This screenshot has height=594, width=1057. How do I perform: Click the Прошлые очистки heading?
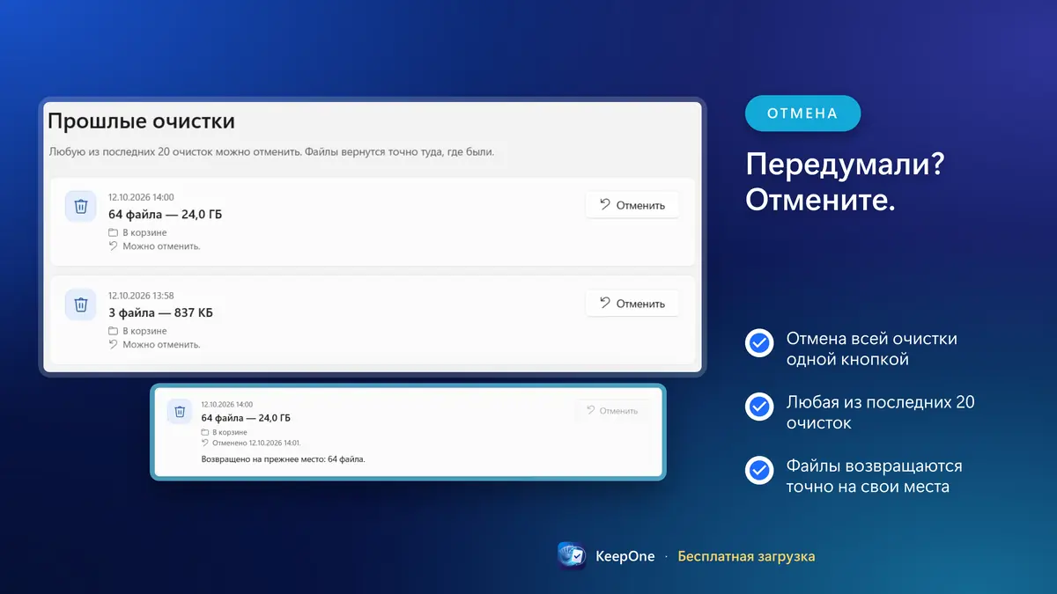(141, 121)
